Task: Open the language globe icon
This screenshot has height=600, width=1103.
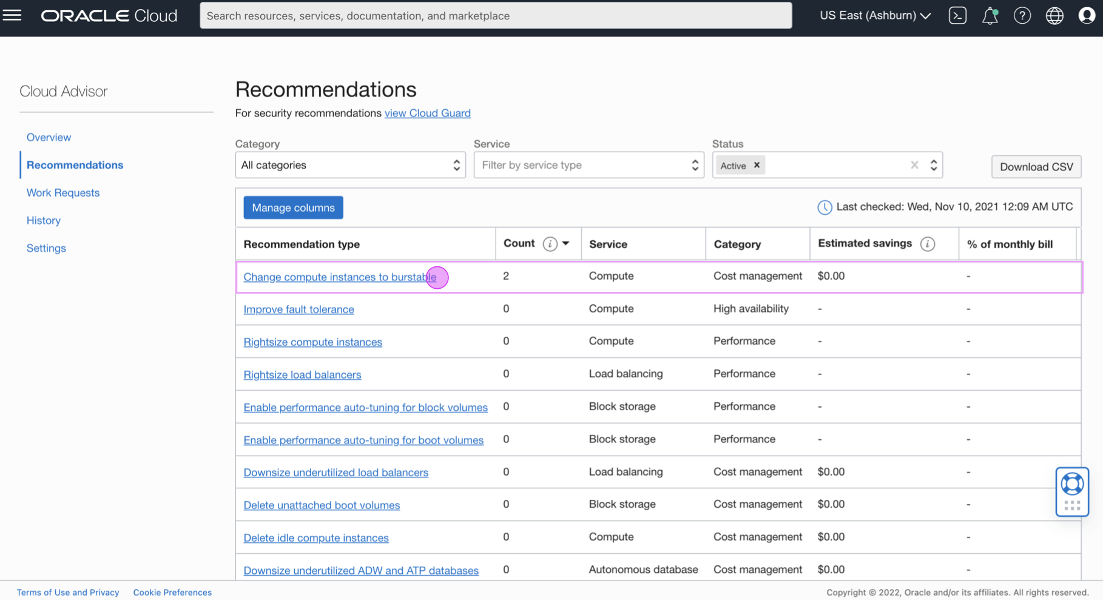Action: pos(1054,15)
